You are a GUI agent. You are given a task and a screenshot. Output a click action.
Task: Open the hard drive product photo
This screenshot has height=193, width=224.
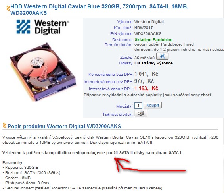point(43,71)
